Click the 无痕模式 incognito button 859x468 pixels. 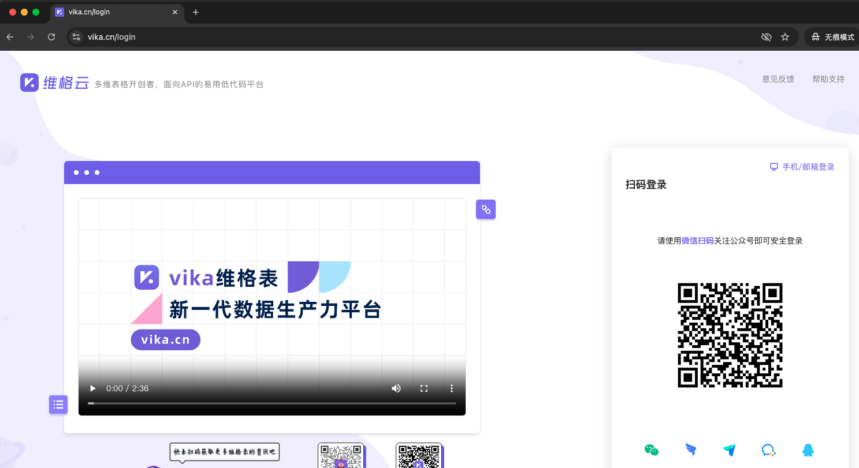coord(832,37)
